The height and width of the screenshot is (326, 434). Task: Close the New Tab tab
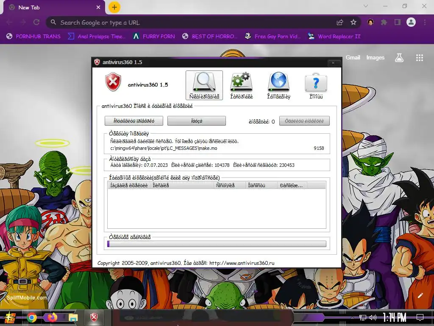point(98,8)
